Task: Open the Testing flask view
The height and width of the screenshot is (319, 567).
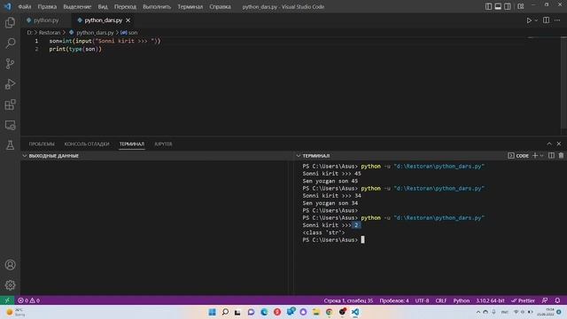Action: coord(10,145)
